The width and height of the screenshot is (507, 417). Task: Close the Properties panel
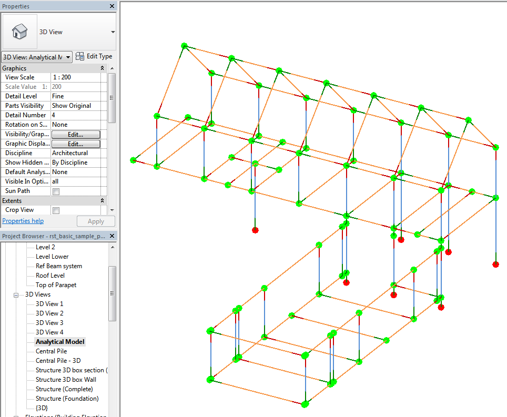pos(112,6)
